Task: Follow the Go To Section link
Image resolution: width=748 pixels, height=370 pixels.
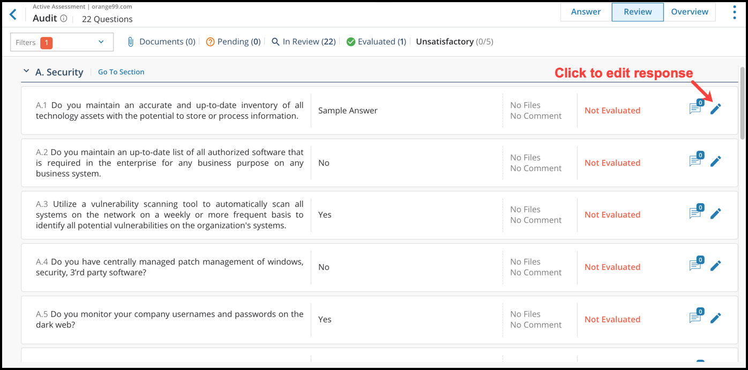Action: tap(121, 72)
